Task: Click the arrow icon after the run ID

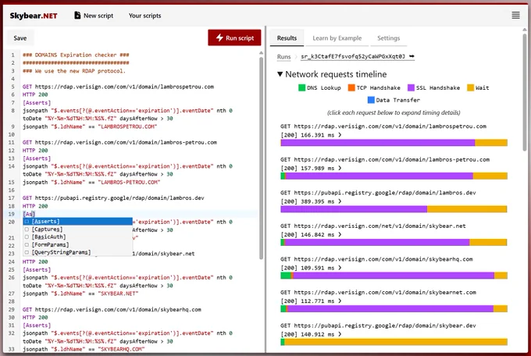Action: (412, 56)
